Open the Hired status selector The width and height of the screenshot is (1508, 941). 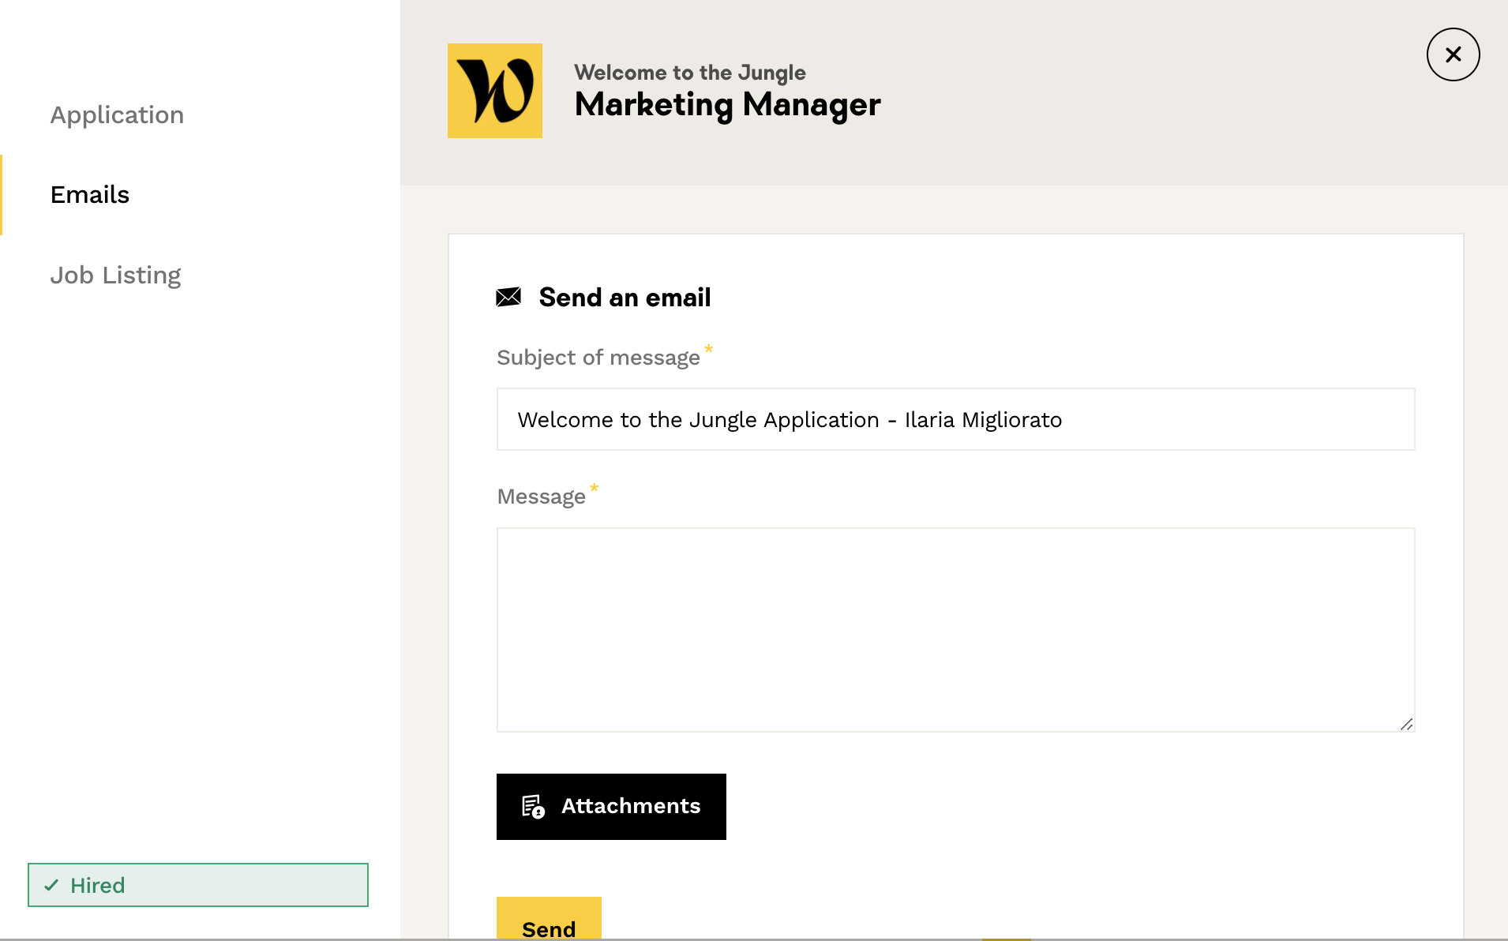(197, 885)
